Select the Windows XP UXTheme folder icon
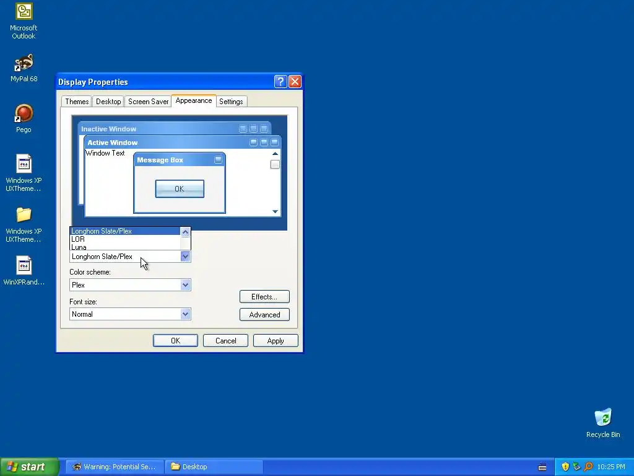 [24, 215]
